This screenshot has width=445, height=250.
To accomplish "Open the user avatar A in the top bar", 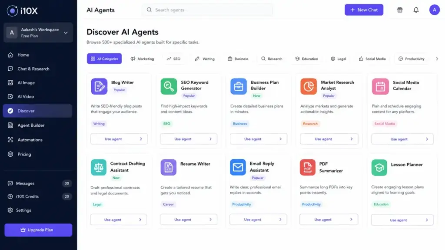I will point(434,10).
